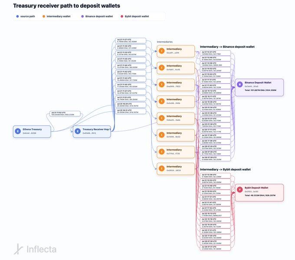
Task: Select the Bybit Deposit Wallet Y icon
Action: pyautogui.click(x=240, y=190)
